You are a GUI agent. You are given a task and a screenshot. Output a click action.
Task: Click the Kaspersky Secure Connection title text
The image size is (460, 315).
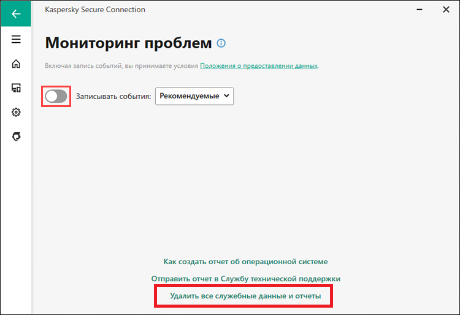pyautogui.click(x=95, y=10)
